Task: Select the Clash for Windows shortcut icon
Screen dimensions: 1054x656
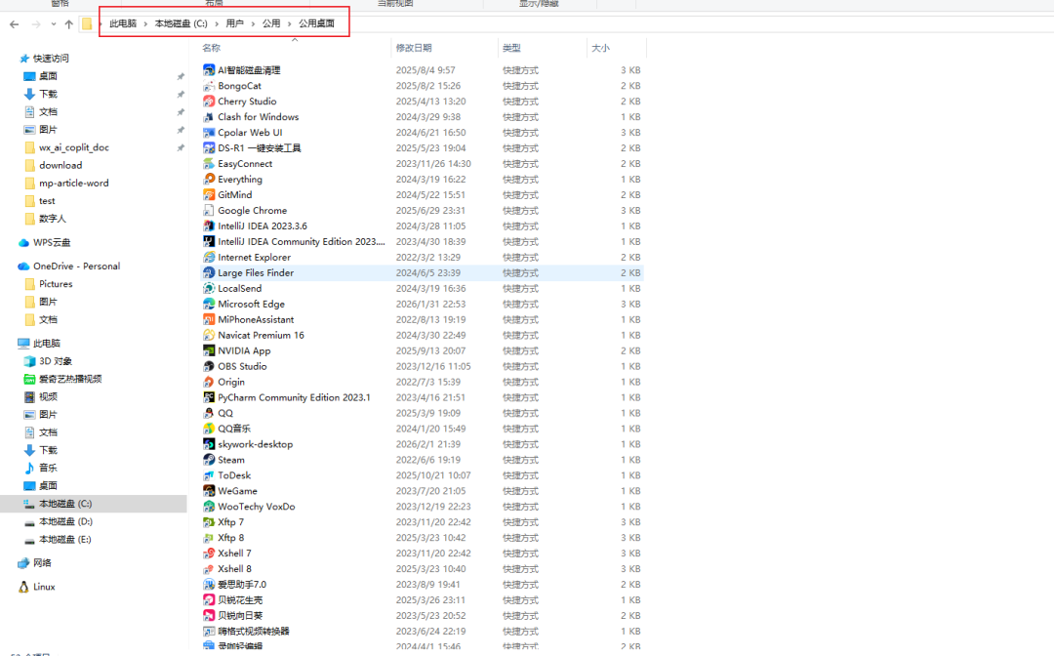Action: (209, 117)
